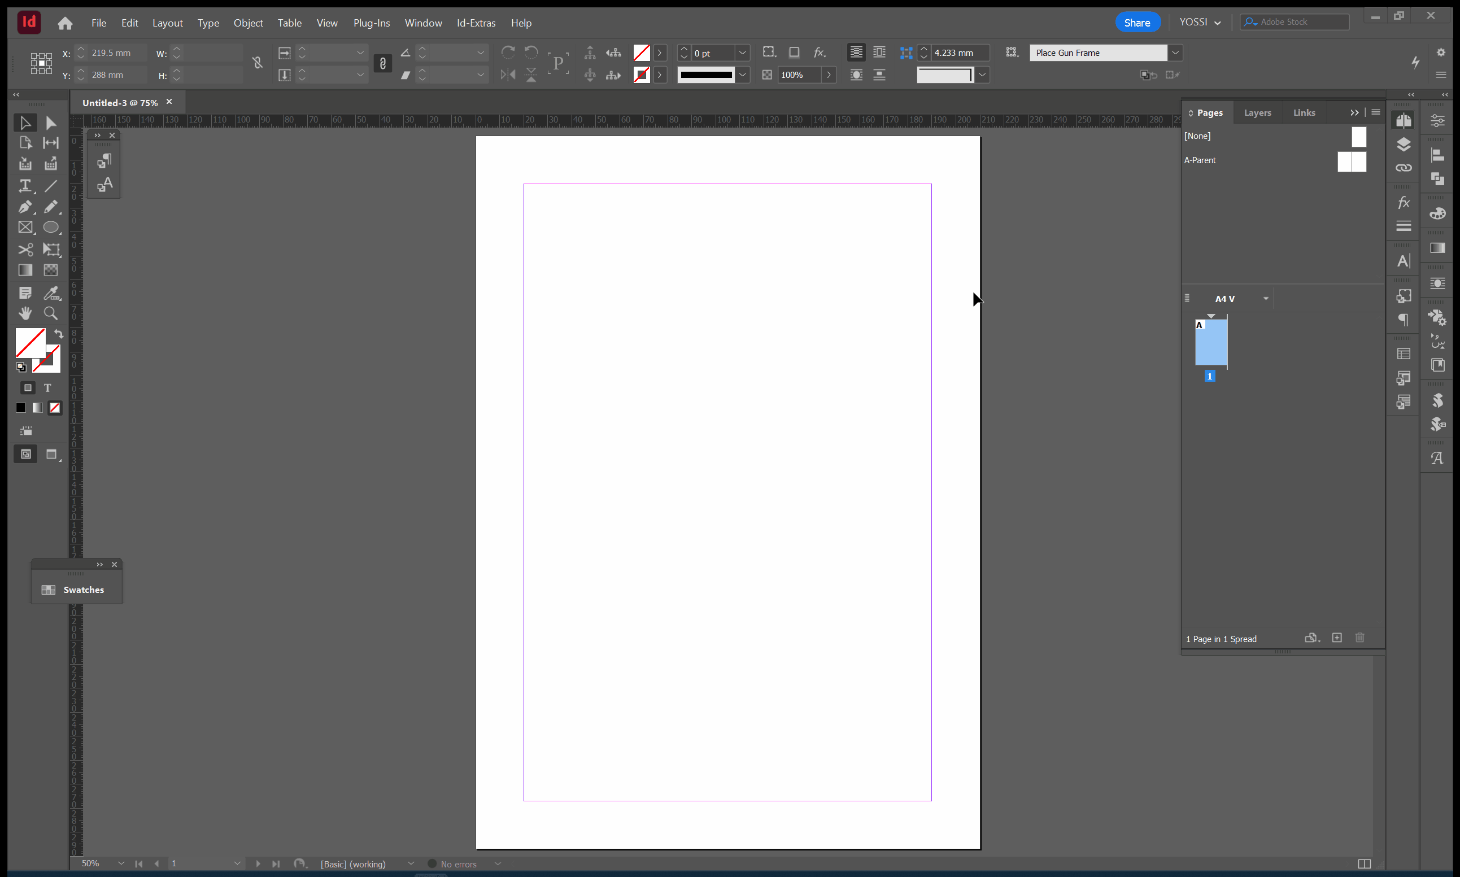Open the Object menu
The height and width of the screenshot is (877, 1460).
click(248, 23)
